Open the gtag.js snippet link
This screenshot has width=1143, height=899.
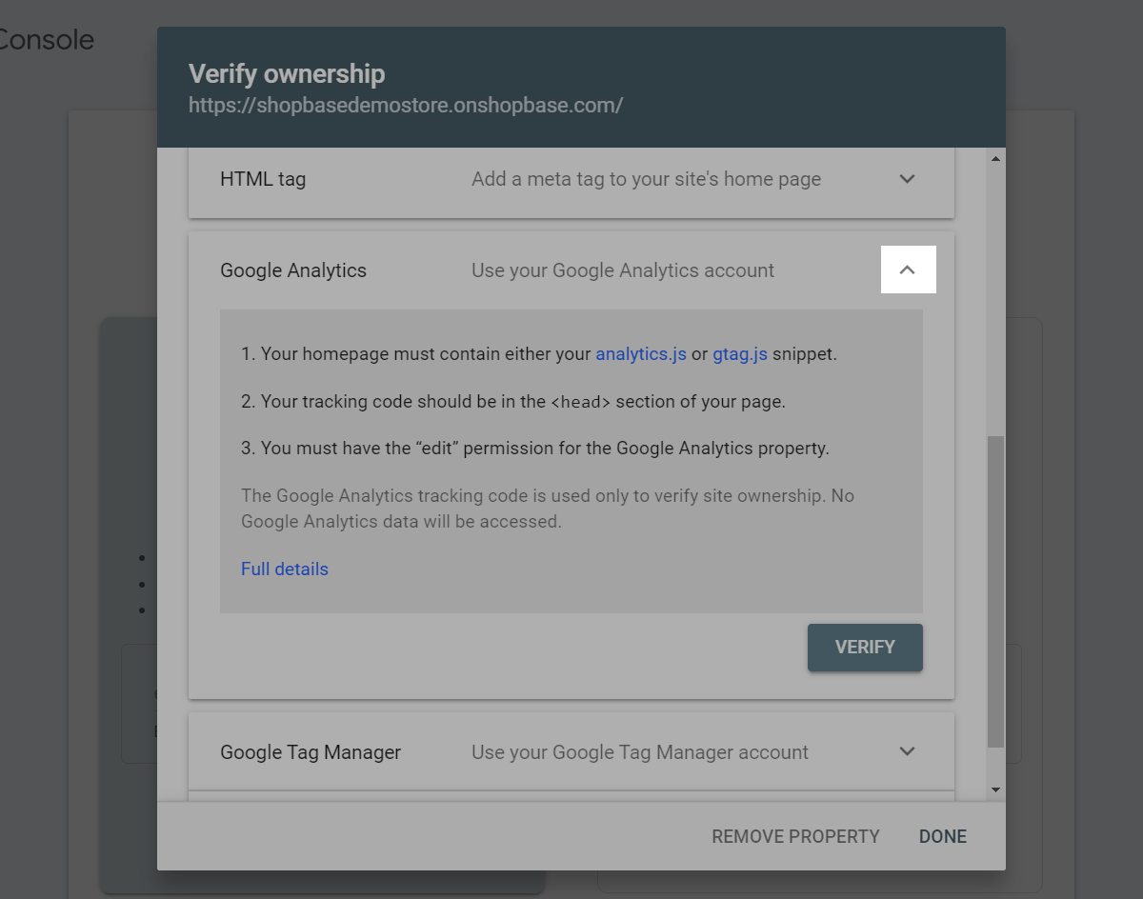click(x=740, y=354)
